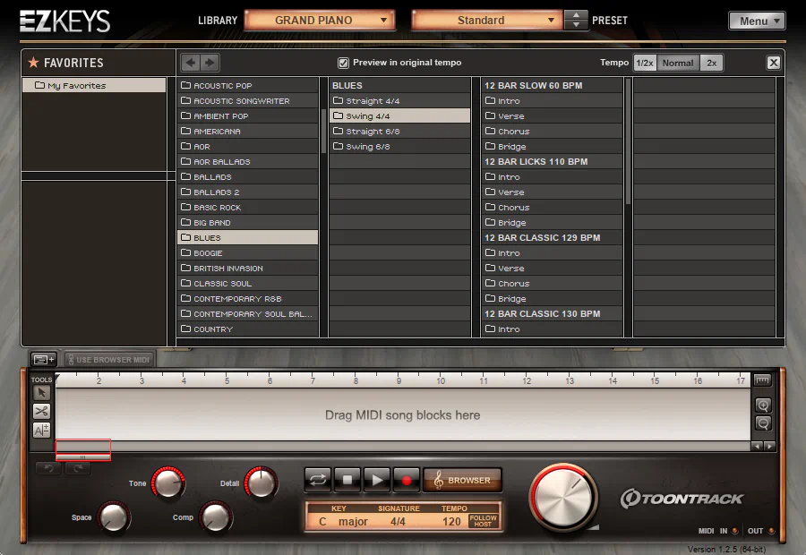This screenshot has width=806, height=555.
Task: Click the song sections column scrollbar
Action: coord(628,141)
